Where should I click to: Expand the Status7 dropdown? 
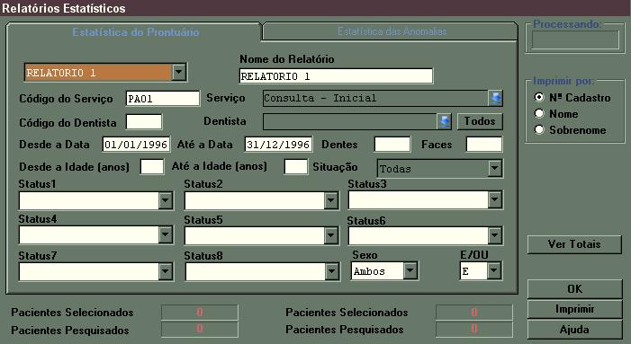pos(166,271)
